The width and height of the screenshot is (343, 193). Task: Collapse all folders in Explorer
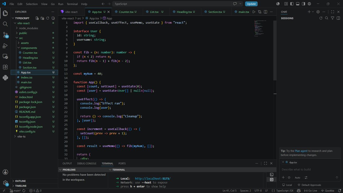pos(53,18)
